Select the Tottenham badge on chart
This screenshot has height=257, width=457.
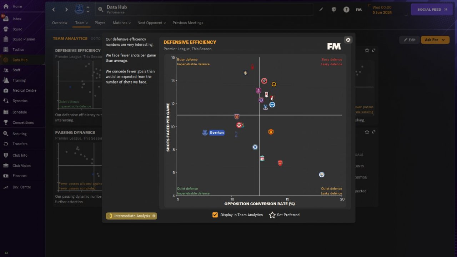tap(236, 134)
